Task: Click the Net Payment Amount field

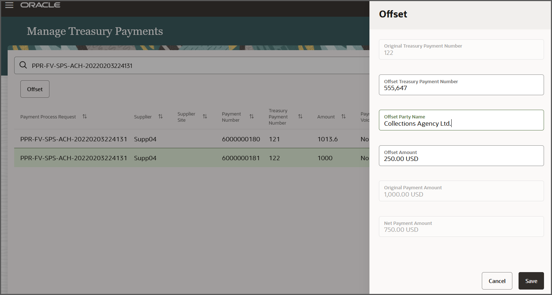Action: pos(461,227)
